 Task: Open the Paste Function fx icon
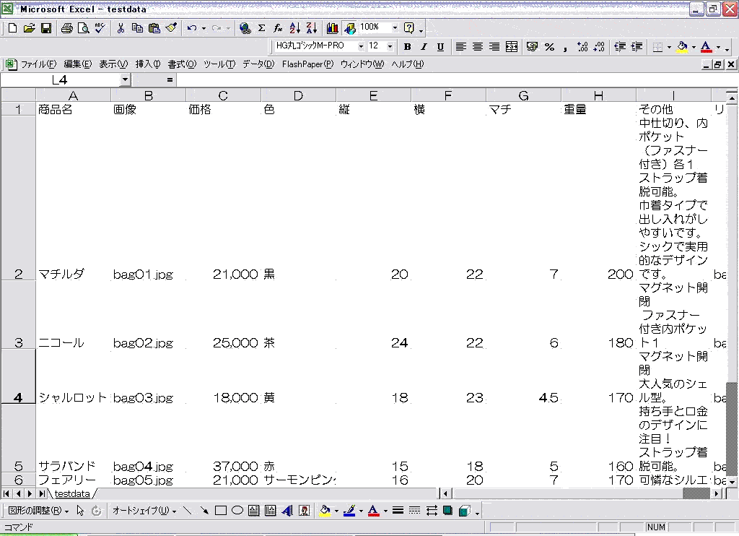278,28
